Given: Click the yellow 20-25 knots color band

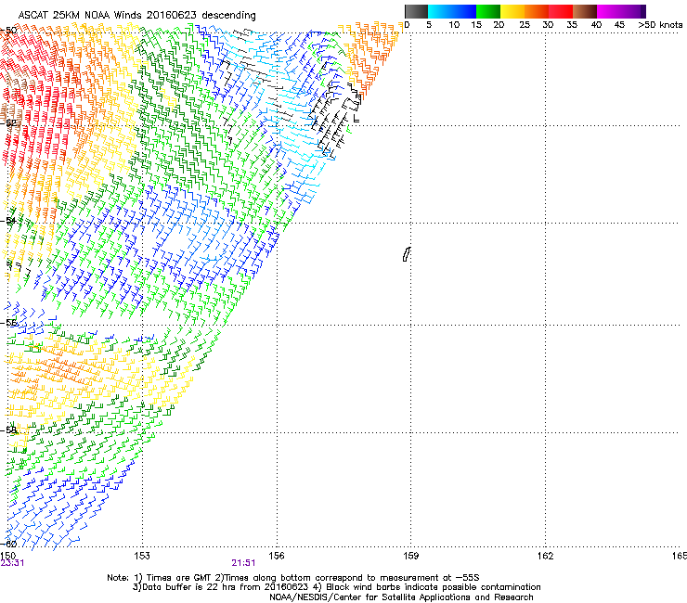Looking at the screenshot, I should tap(512, 11).
